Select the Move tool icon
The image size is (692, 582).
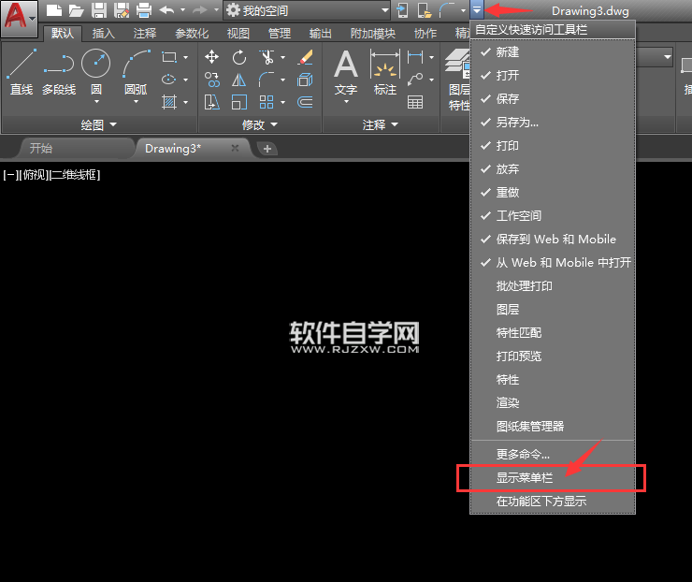coord(212,57)
